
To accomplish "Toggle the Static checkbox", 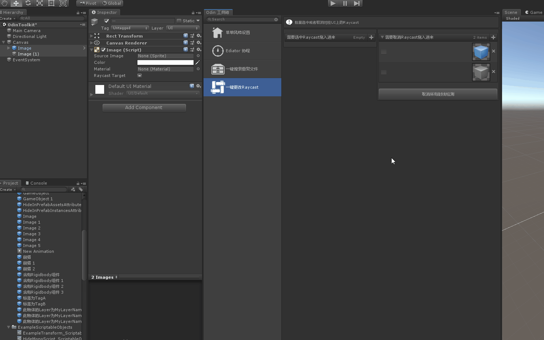I will click(179, 21).
